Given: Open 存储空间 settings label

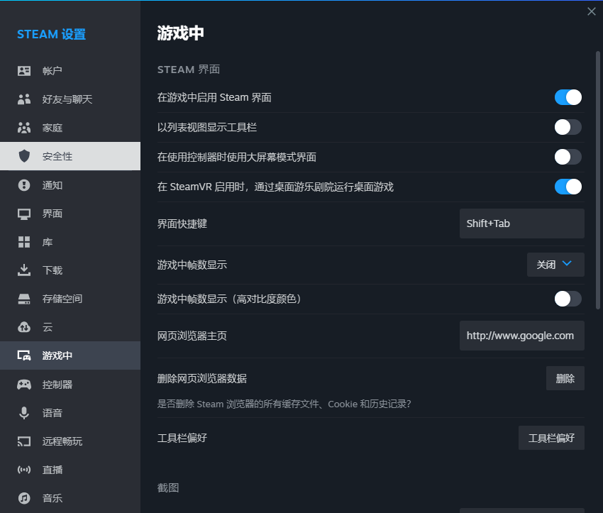Looking at the screenshot, I should tap(62, 299).
